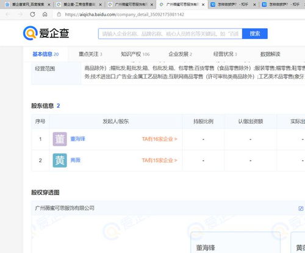Click the company search input field
305x253 pixels.
[170, 34]
